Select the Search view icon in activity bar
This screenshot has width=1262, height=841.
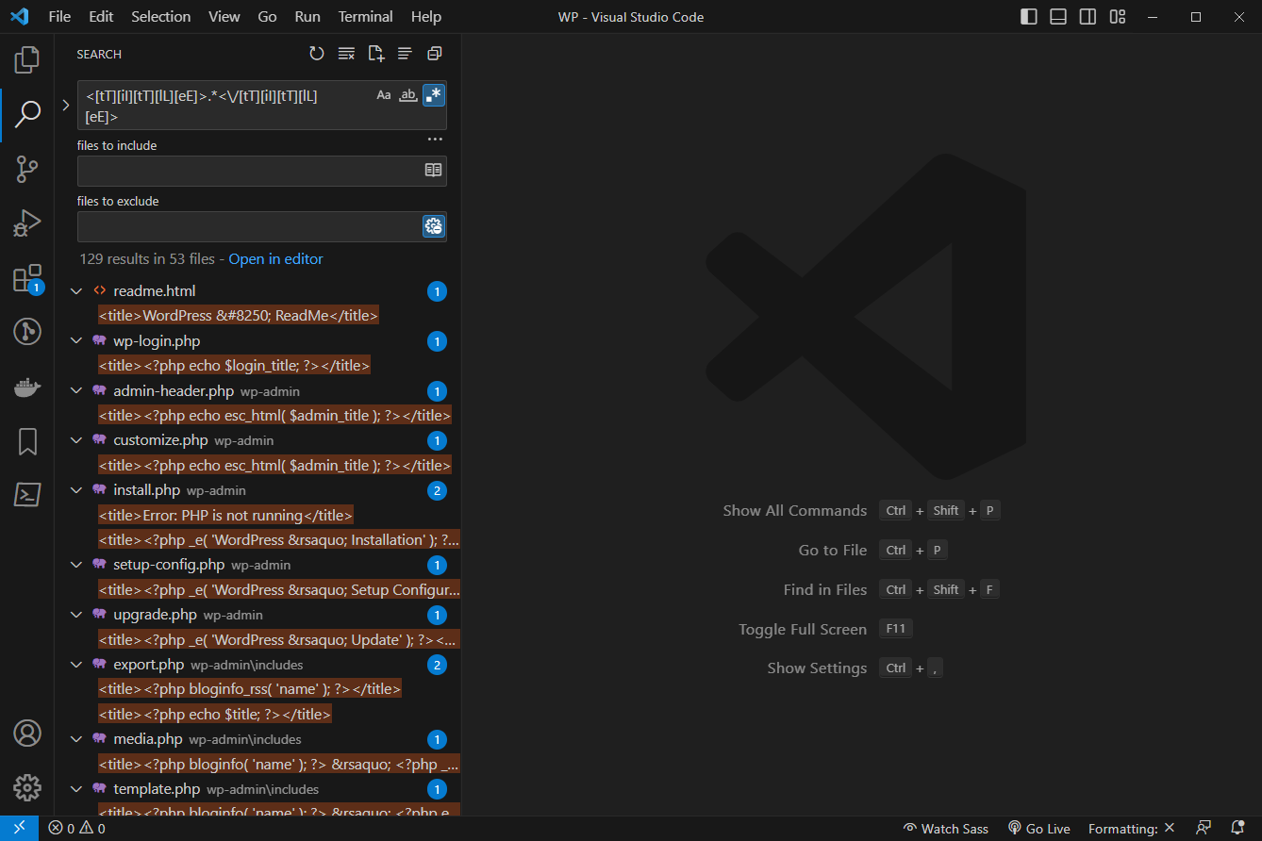27,115
